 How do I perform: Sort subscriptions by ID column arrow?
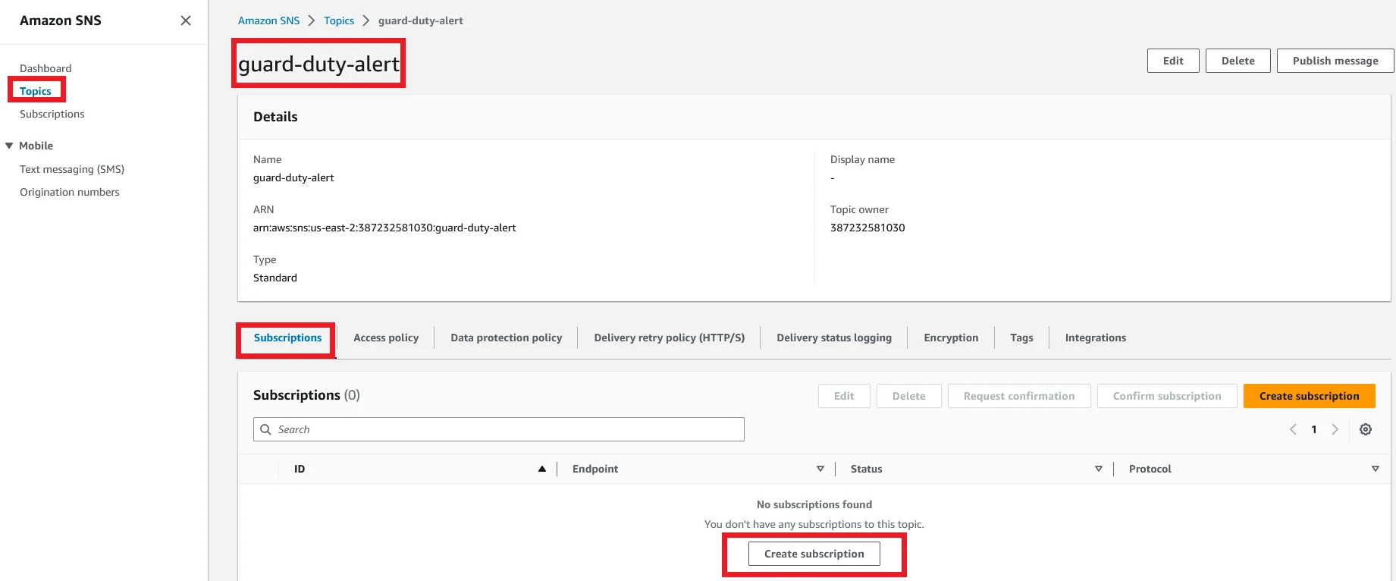click(x=541, y=469)
